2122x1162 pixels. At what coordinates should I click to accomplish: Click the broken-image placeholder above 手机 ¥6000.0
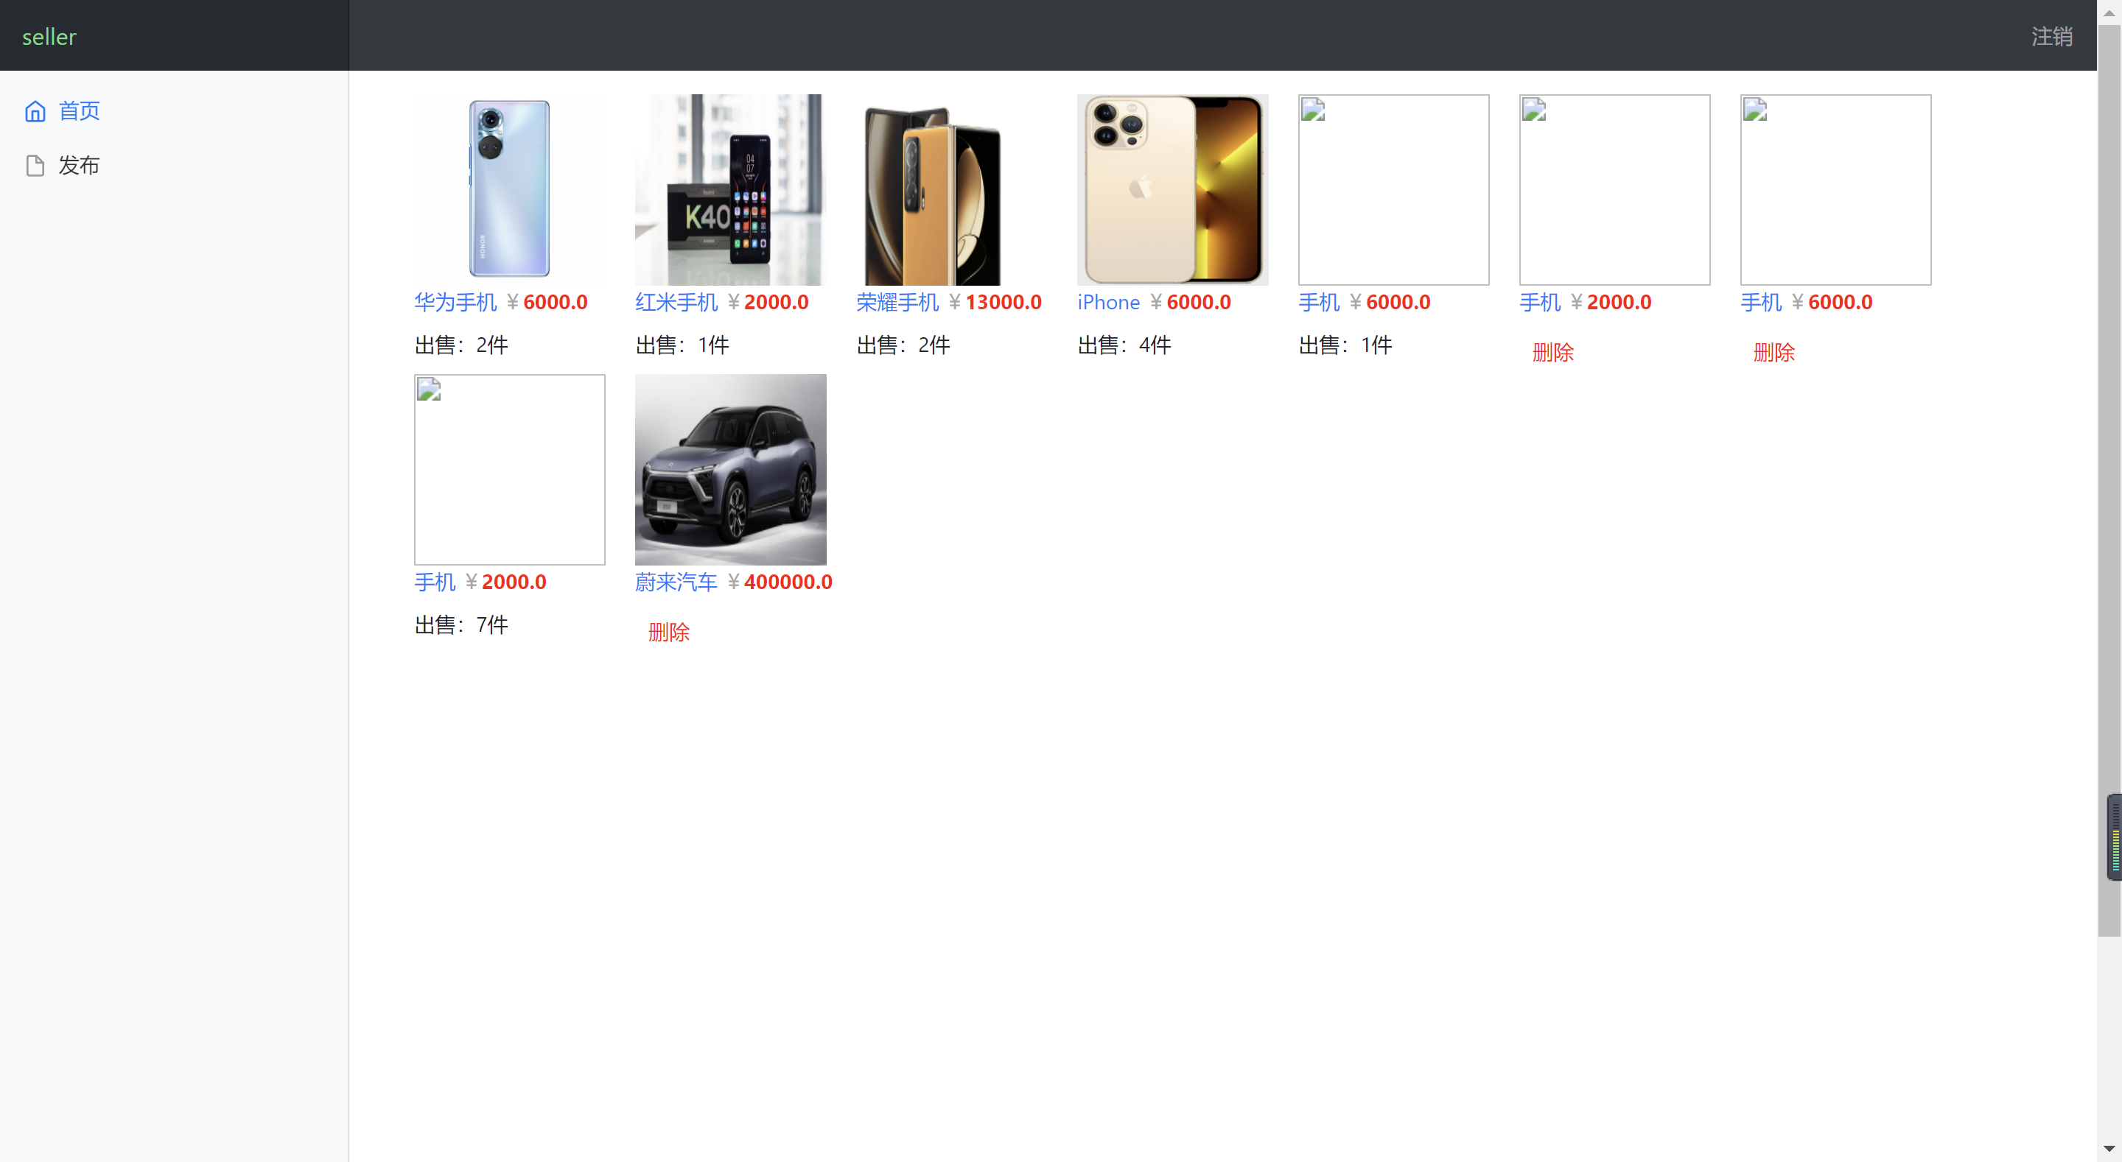pyautogui.click(x=1312, y=110)
